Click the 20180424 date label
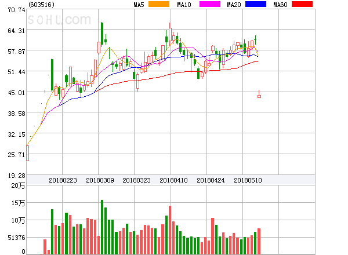Viewport: 348px width, 255px height. click(211, 180)
